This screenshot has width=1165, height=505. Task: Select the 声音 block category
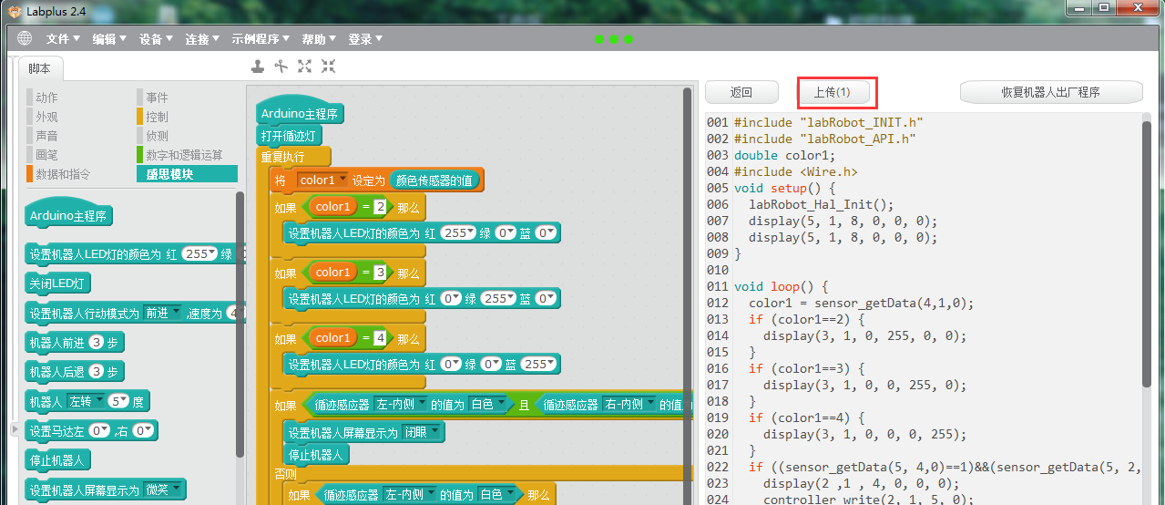[x=46, y=136]
